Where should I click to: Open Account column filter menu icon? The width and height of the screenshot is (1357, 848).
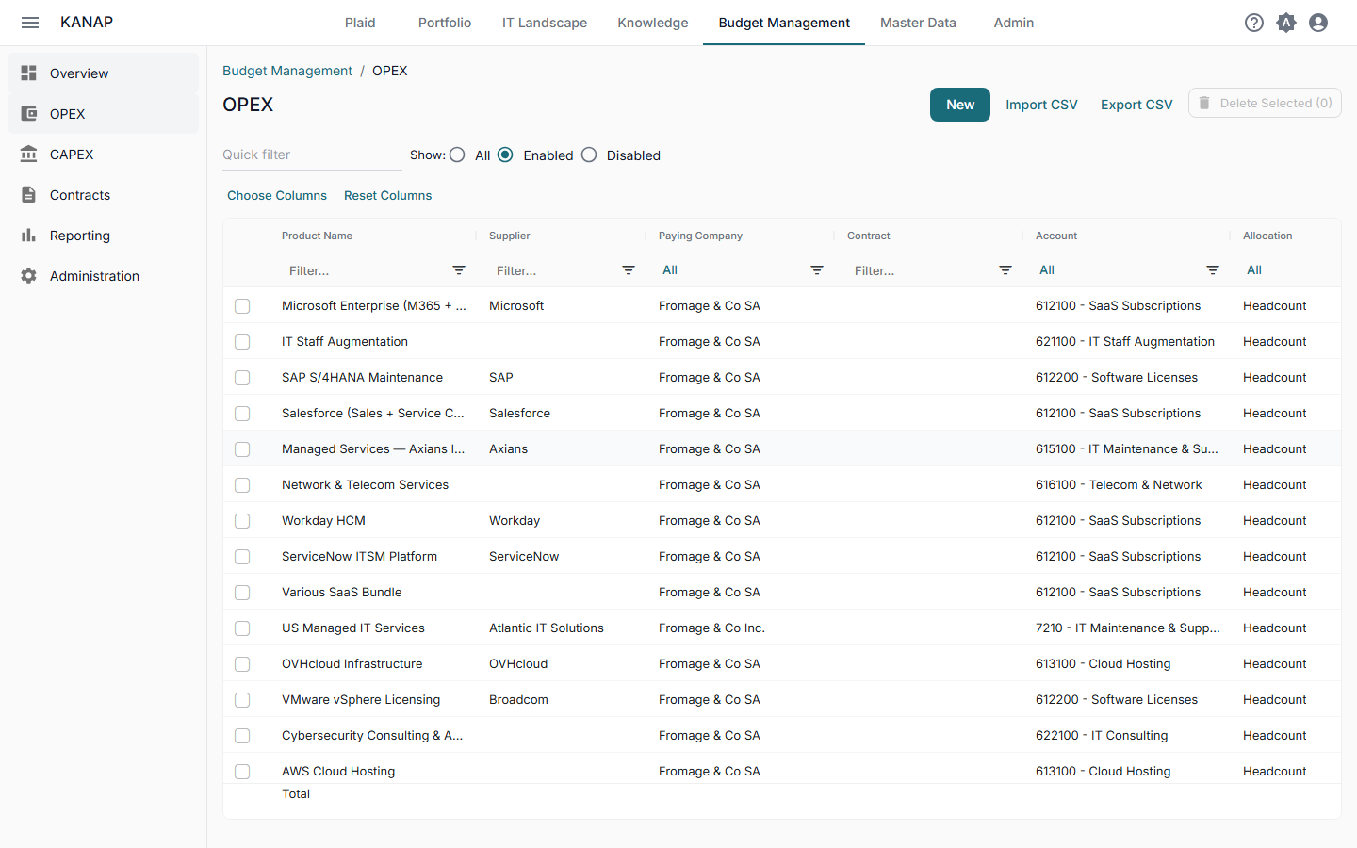coord(1213,270)
